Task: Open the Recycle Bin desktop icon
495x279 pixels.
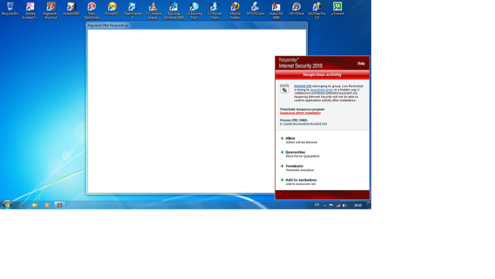Action: click(x=10, y=9)
